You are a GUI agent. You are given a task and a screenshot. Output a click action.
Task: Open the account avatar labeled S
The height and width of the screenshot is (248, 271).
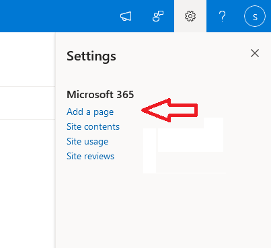[255, 16]
